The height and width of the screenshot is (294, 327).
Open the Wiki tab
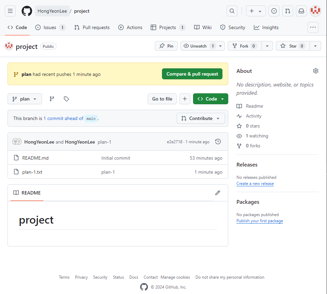click(x=203, y=27)
